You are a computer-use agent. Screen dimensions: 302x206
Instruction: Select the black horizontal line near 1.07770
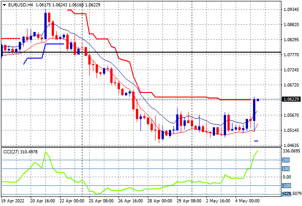(x=141, y=52)
